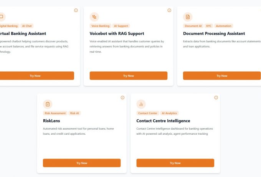The height and width of the screenshot is (177, 261).
Task: Click the Contact Centre bar chart icon
Action: pos(141,104)
